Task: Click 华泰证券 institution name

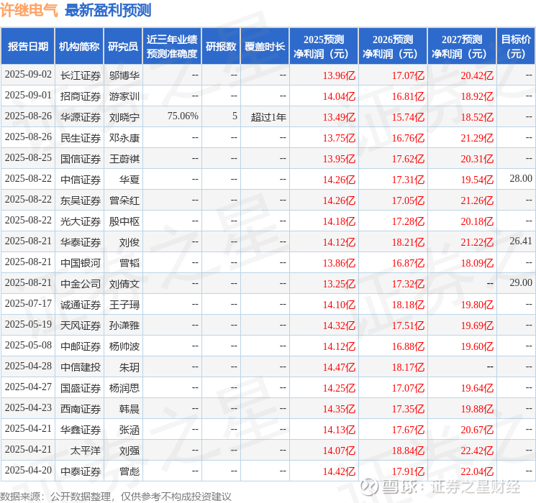Action: (x=81, y=242)
